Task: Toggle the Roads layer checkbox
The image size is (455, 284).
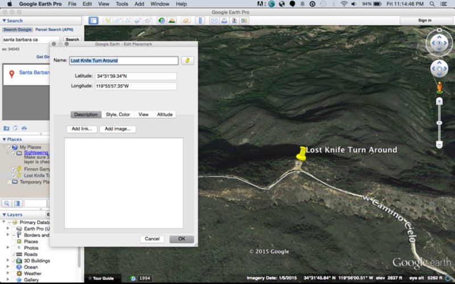Action: (x=14, y=254)
